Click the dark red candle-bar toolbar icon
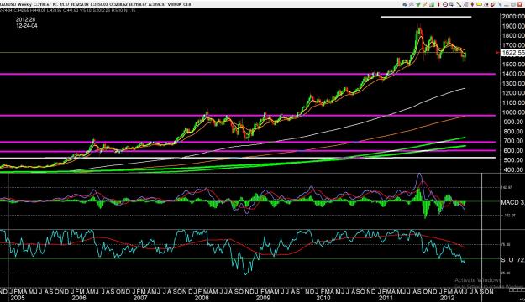525x302 pixels. [438, 4]
